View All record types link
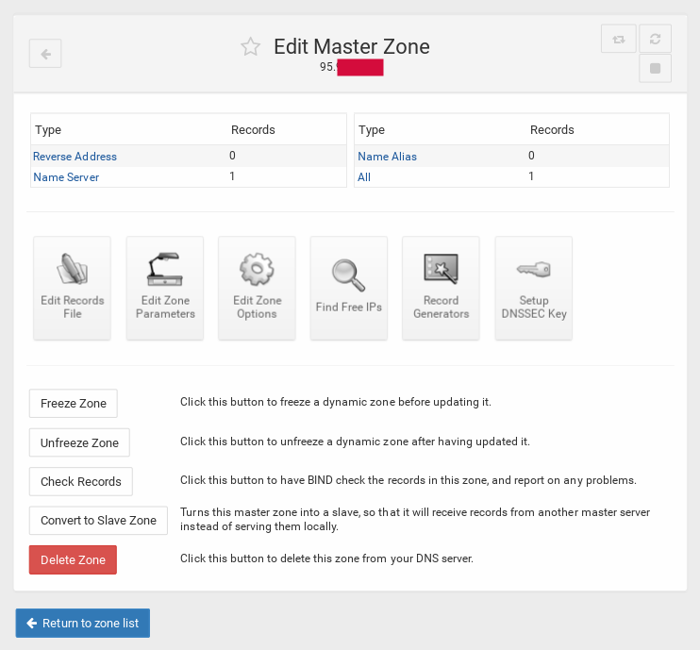This screenshot has height=650, width=700. coord(364,177)
